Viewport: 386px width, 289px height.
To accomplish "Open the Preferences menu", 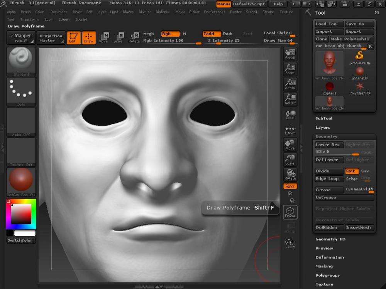I will [x=214, y=12].
